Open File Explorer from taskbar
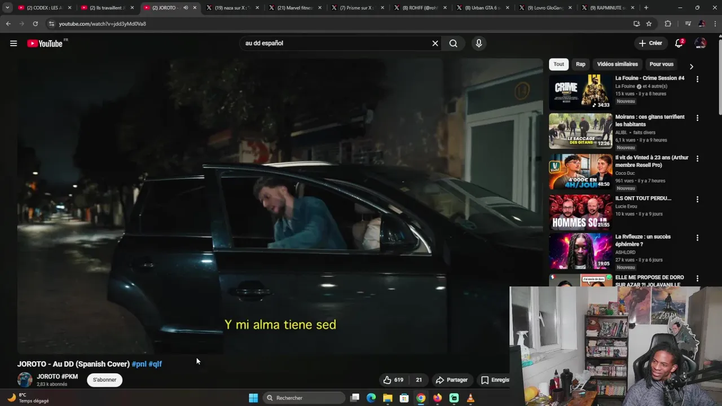The width and height of the screenshot is (722, 406). [388, 398]
